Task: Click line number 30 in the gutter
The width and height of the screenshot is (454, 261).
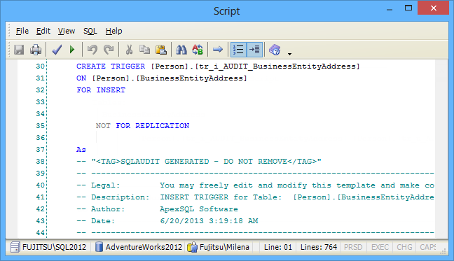Action: pyautogui.click(x=40, y=66)
